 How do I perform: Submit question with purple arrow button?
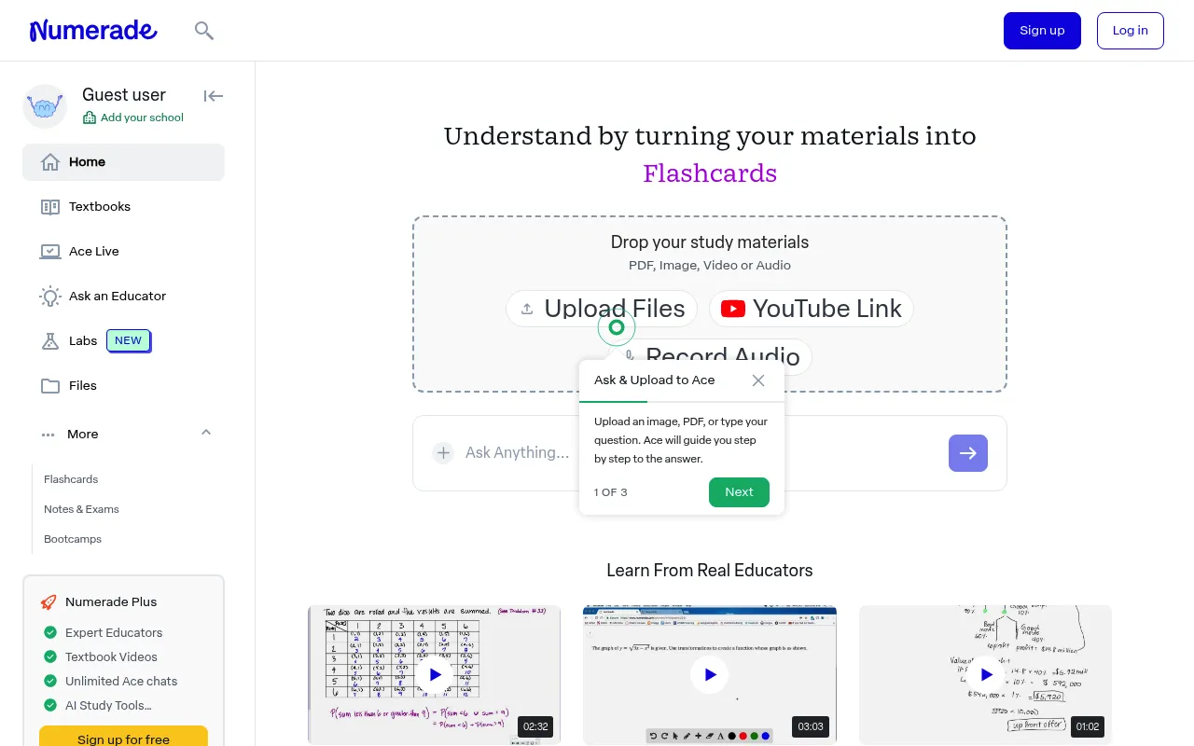pyautogui.click(x=968, y=453)
